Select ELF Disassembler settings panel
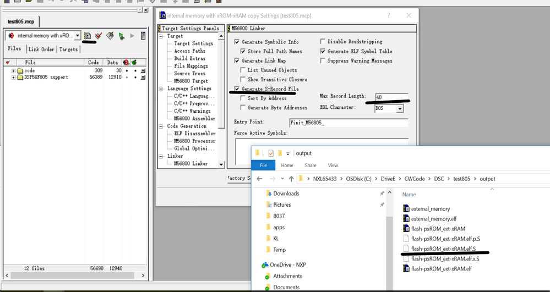550x292 pixels. point(195,134)
